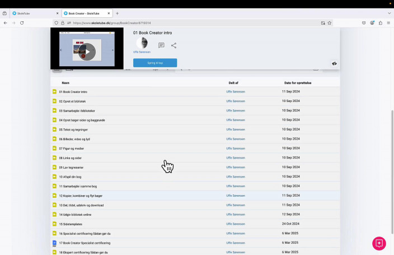Click video icon for 05 Tekst og tegninger
The height and width of the screenshot is (255, 394).
coord(55,129)
